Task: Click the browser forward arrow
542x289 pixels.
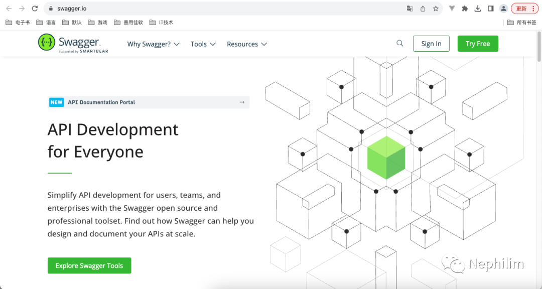Action: tap(22, 9)
